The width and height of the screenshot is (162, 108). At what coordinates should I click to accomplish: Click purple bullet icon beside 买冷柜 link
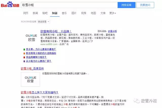24,61
